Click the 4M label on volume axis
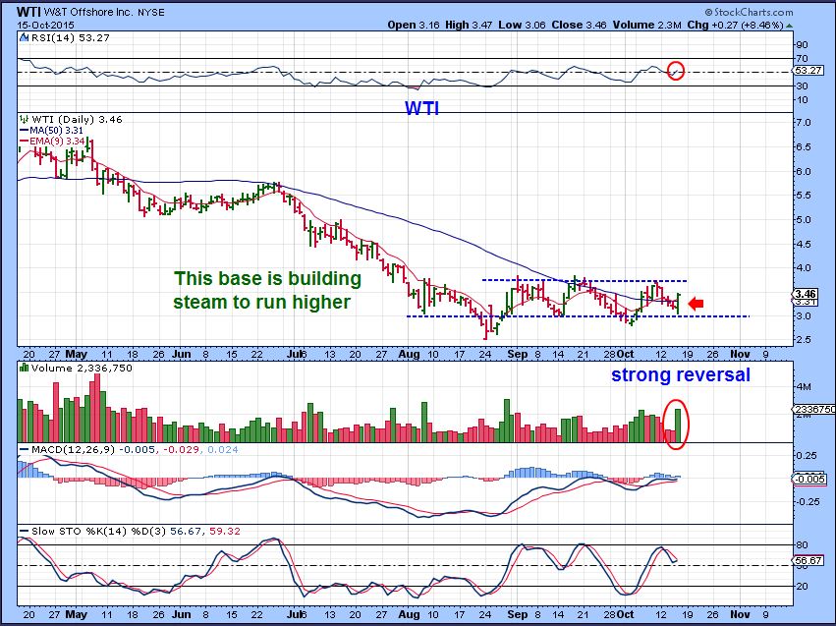 (804, 386)
